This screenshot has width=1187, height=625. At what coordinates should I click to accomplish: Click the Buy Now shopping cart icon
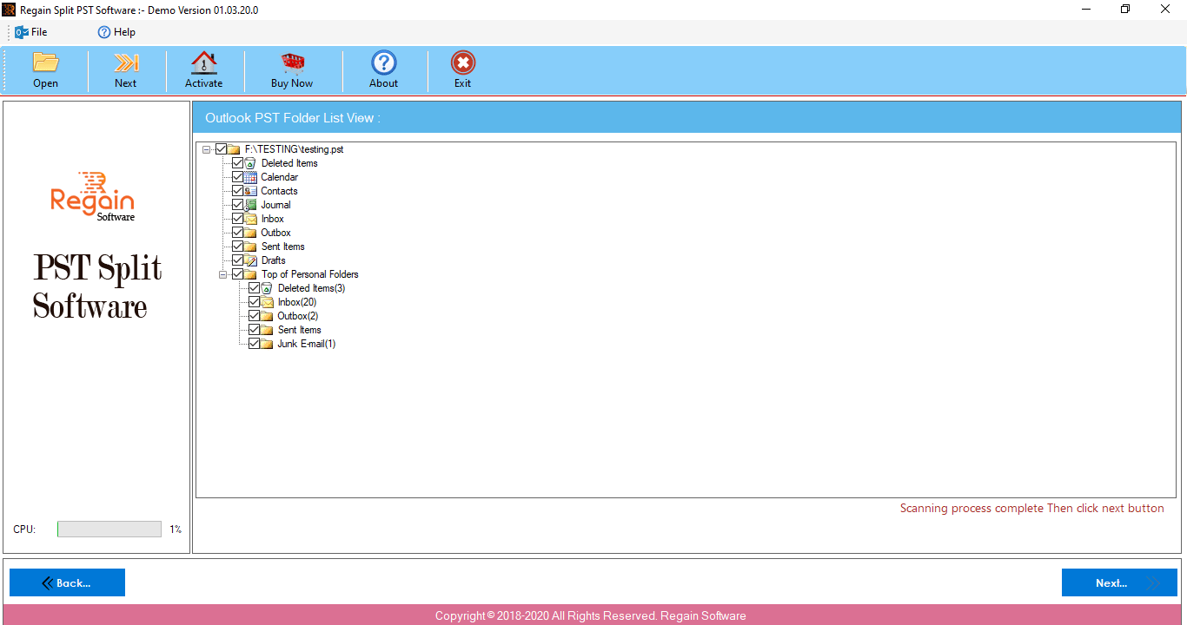point(292,68)
